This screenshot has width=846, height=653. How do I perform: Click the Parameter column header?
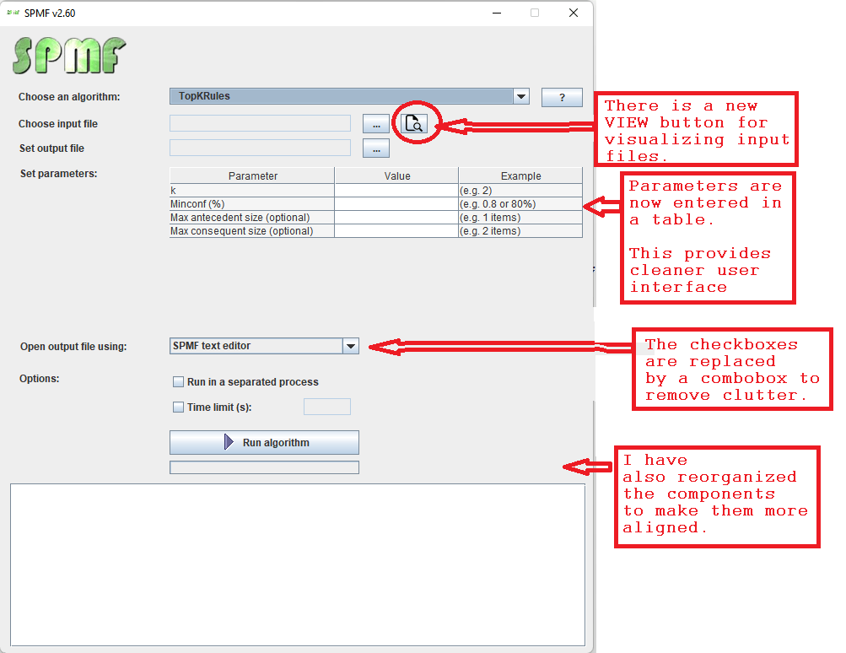point(252,176)
